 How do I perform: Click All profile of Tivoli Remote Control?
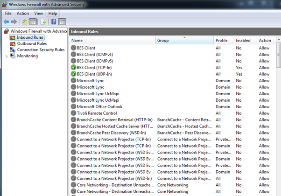coord(218,113)
